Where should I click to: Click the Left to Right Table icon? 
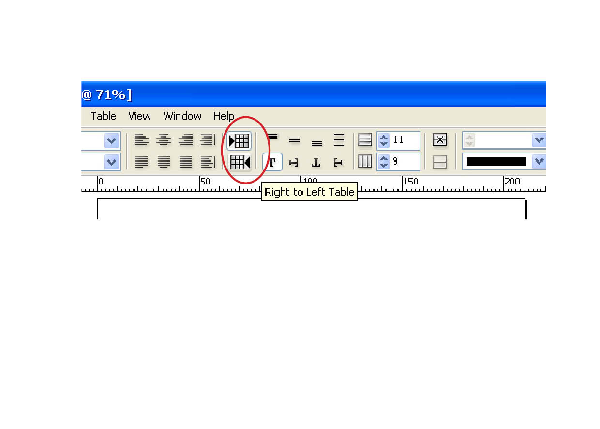pyautogui.click(x=240, y=141)
